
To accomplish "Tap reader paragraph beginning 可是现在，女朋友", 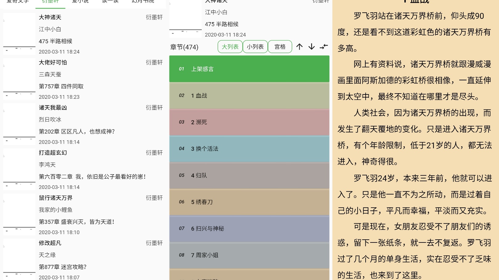I will (414, 251).
